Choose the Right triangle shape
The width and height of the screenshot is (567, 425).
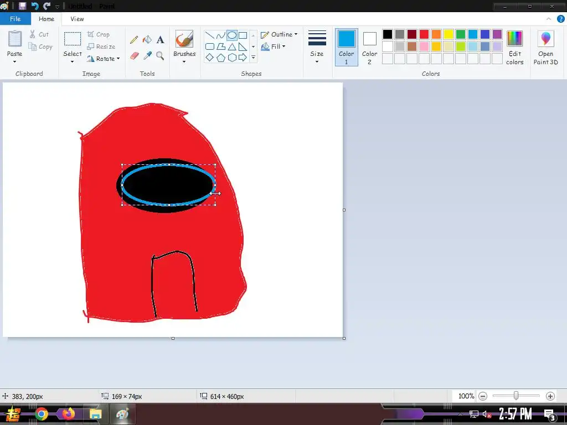[243, 46]
